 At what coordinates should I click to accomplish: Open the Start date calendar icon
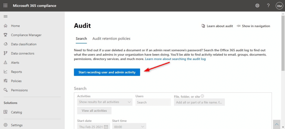[106, 127]
